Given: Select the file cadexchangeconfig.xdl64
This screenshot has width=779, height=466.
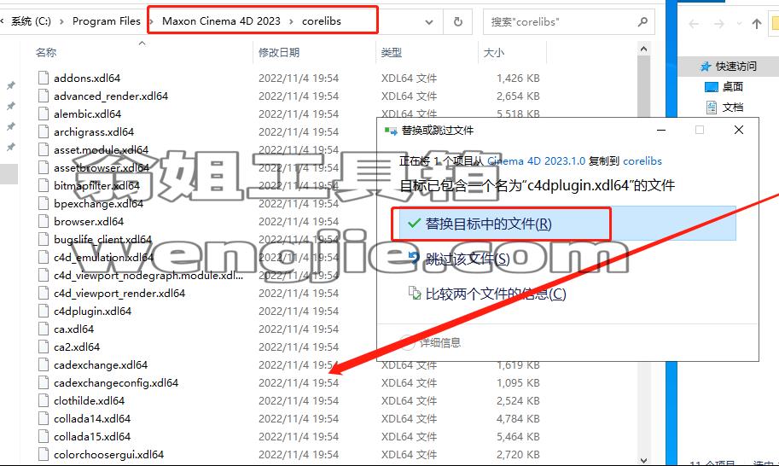Looking at the screenshot, I should coord(116,382).
